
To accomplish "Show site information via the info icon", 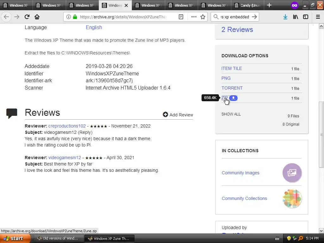I will pyautogui.click(x=68, y=17).
